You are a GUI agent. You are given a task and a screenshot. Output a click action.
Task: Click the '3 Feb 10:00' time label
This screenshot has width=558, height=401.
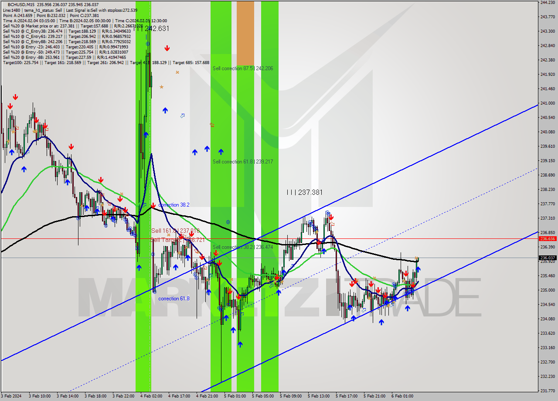40,396
